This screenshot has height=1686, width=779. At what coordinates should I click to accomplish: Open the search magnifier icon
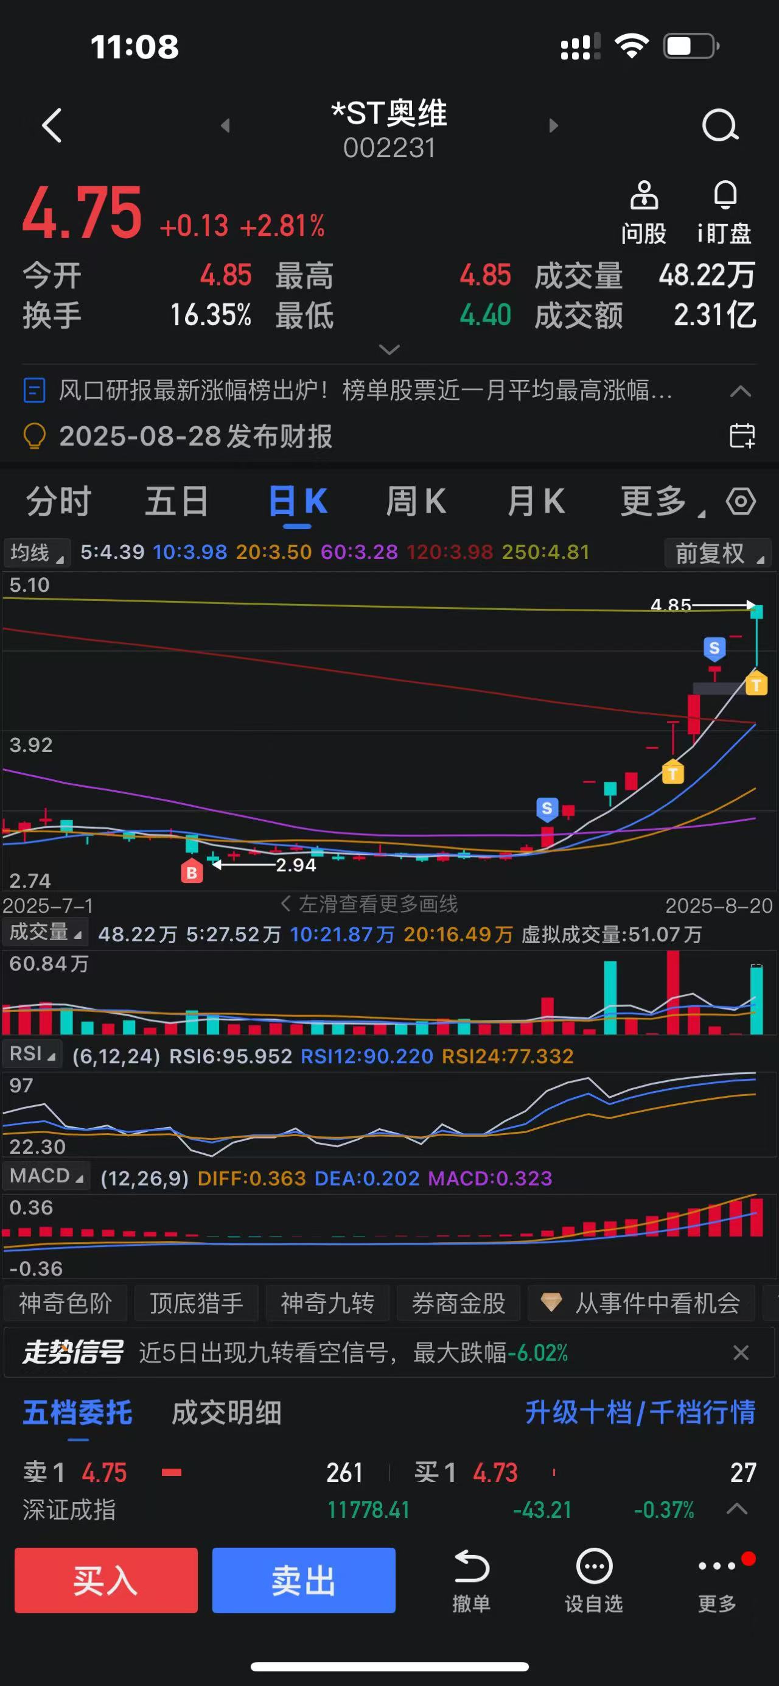tap(720, 125)
